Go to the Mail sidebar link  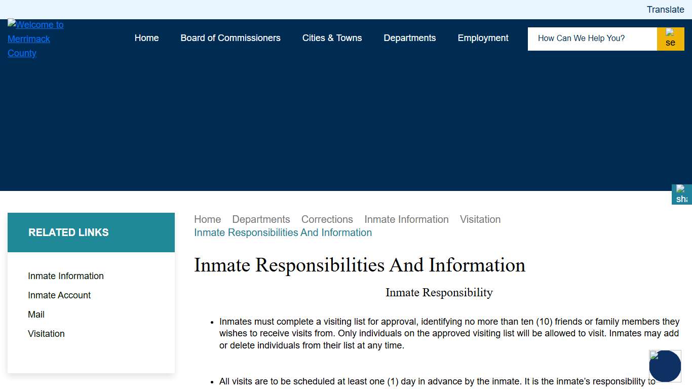tap(36, 315)
